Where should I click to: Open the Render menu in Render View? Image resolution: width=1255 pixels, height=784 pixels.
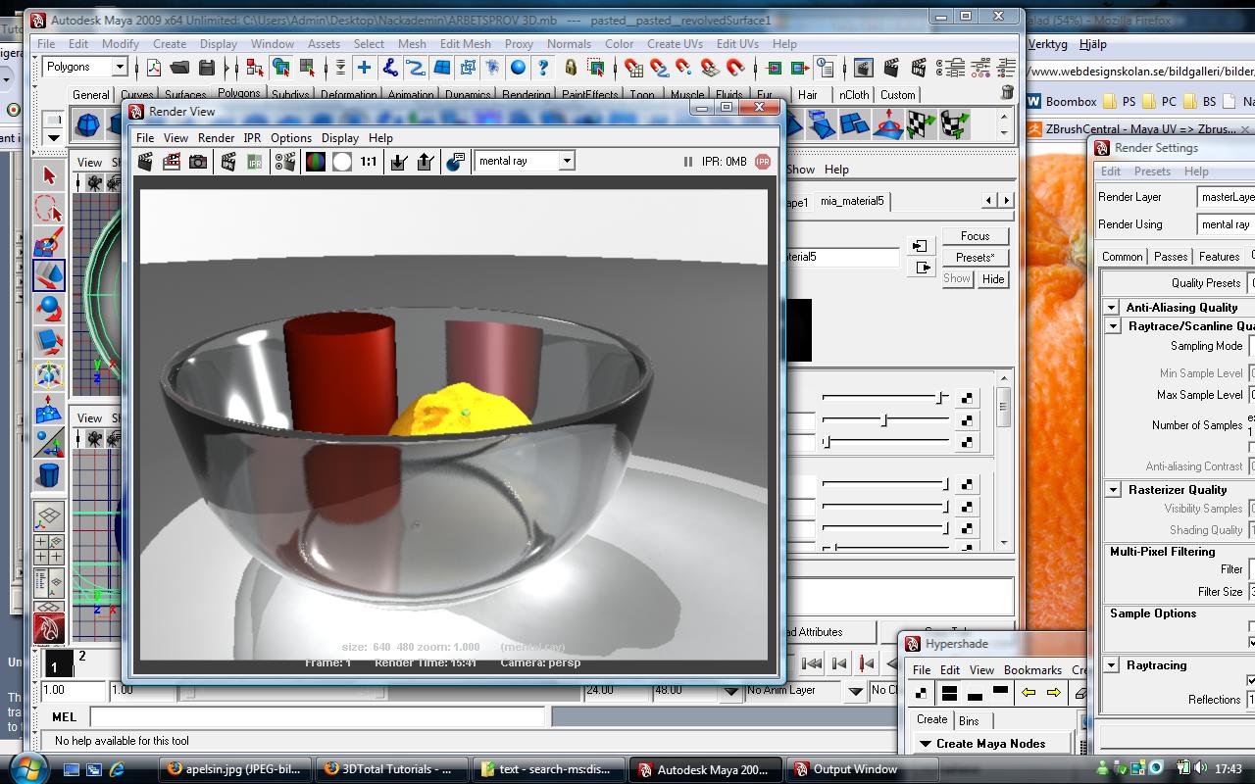(x=216, y=138)
